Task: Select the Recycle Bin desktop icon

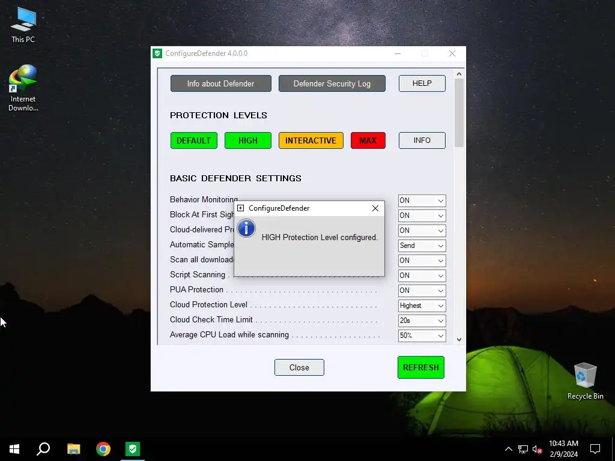Action: 585,381
